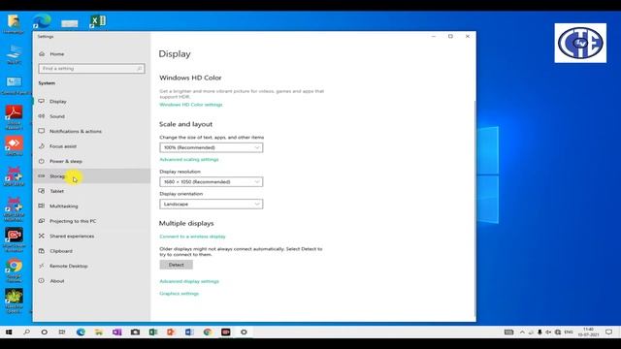621x349 pixels.
Task: Open OneNote from the taskbar
Action: click(116, 332)
